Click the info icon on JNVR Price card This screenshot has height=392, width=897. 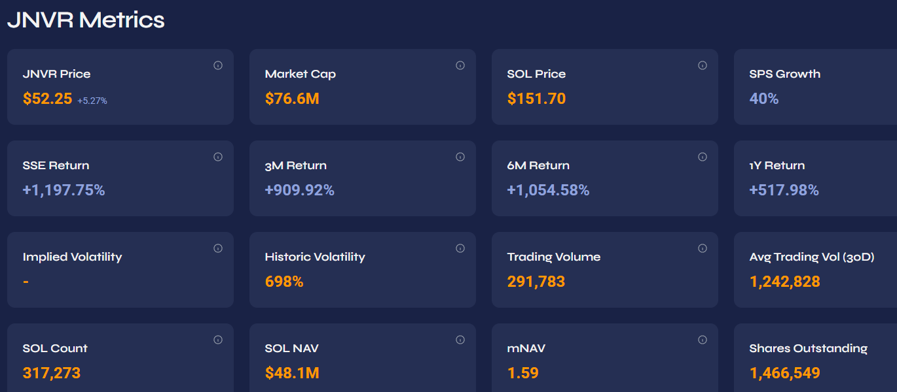click(218, 65)
